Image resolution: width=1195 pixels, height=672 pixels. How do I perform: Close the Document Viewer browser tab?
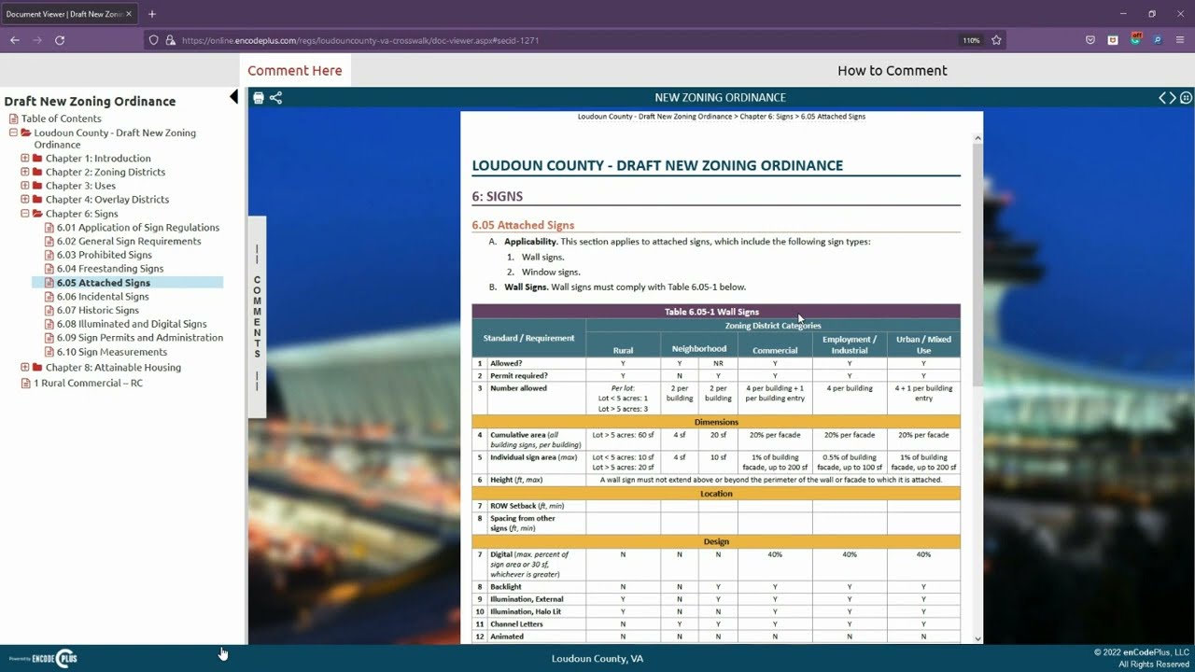point(129,14)
